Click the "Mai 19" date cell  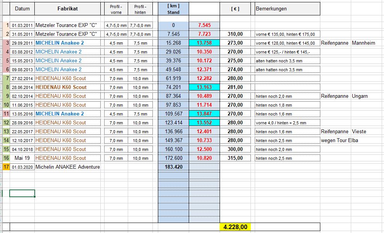[22, 158]
